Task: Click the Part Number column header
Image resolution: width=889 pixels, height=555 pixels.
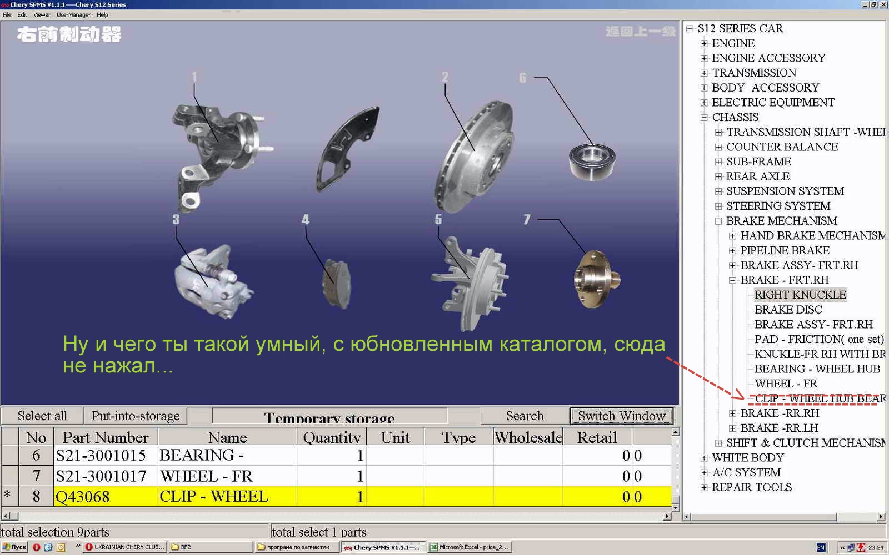Action: [x=106, y=437]
